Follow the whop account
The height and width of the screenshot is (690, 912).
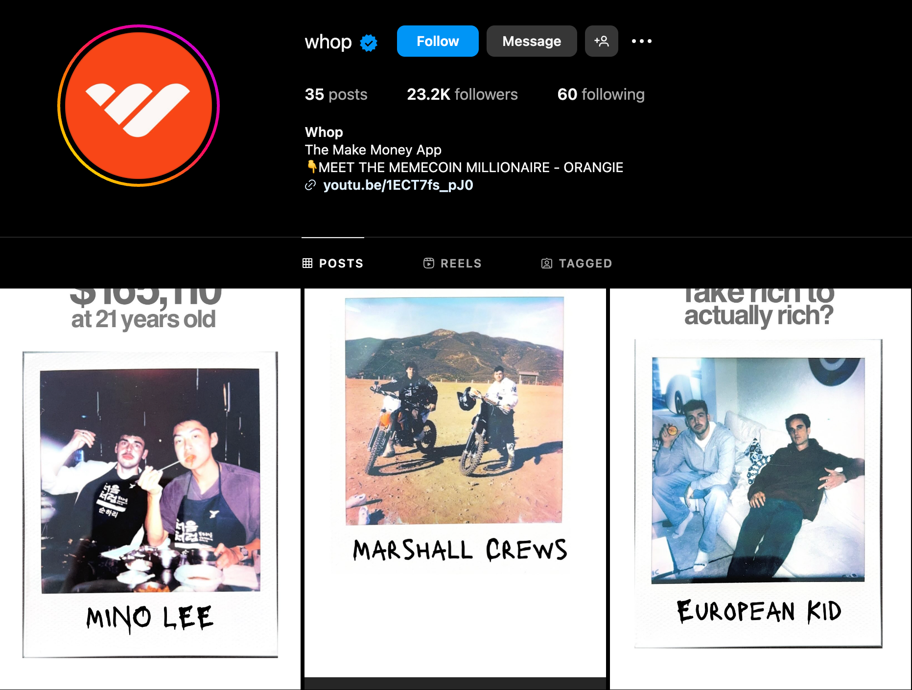click(438, 41)
